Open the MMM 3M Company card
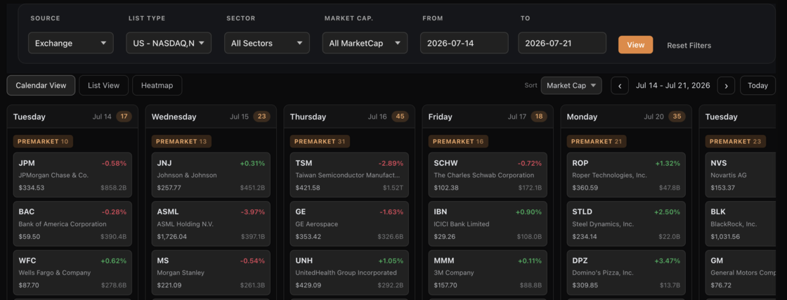The height and width of the screenshot is (300, 787). click(x=488, y=273)
